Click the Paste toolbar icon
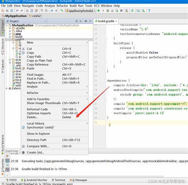The height and width of the screenshot is (185, 188). click(x=36, y=11)
